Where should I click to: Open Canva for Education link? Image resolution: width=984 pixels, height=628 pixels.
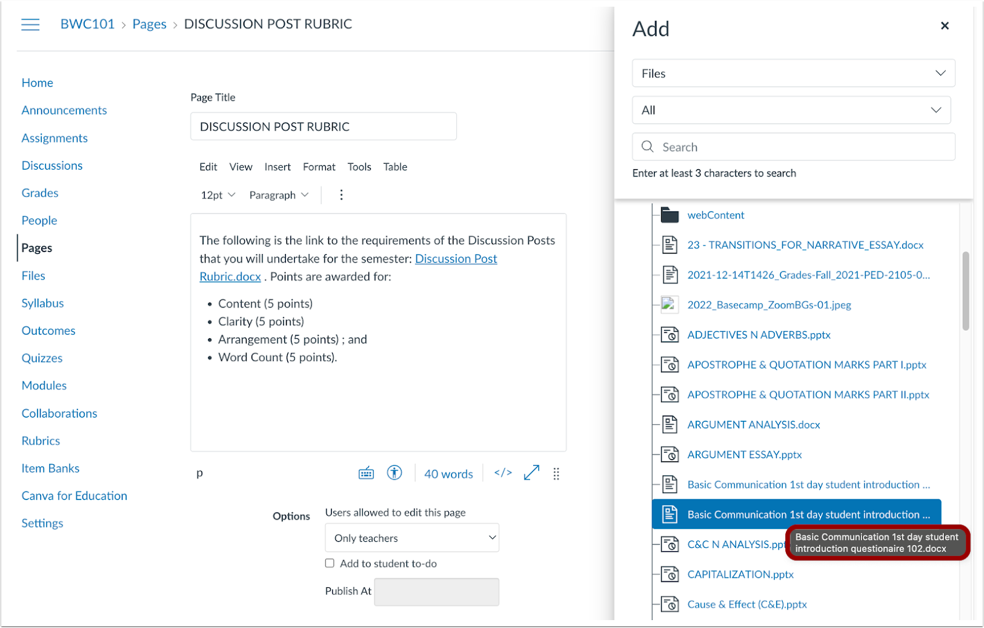pyautogui.click(x=74, y=496)
